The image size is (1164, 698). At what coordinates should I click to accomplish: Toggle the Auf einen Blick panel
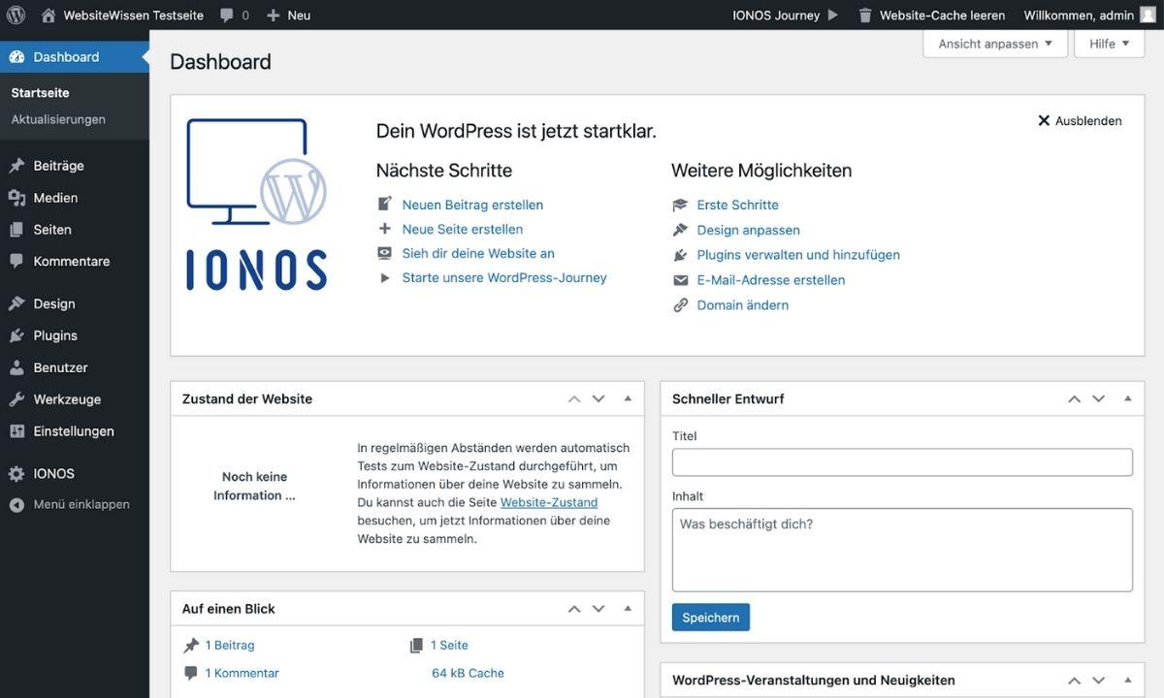point(628,609)
